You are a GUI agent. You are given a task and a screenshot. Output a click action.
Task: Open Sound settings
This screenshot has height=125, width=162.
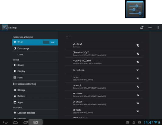[35, 65]
